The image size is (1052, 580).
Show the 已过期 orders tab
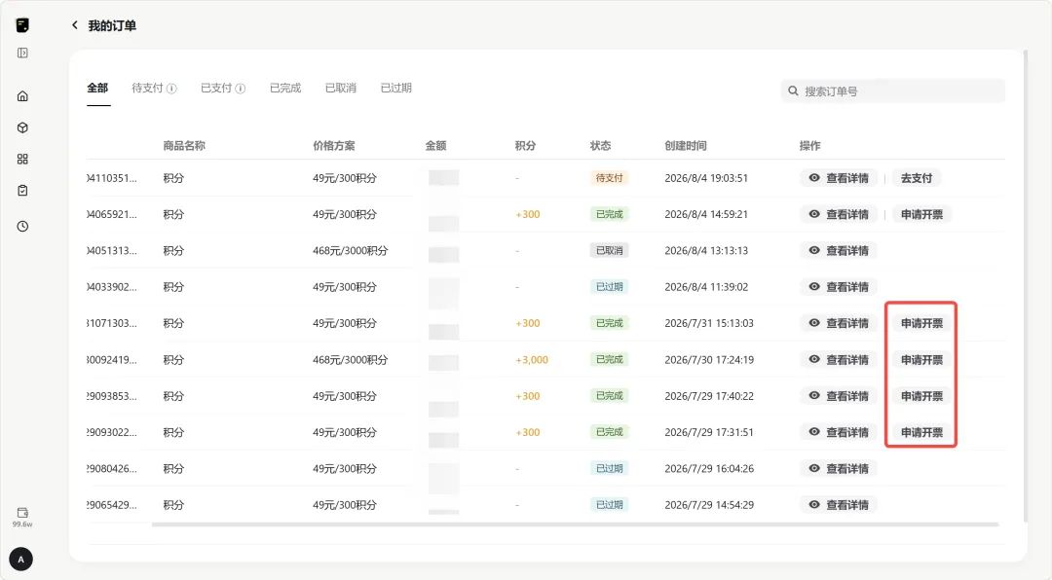pyautogui.click(x=395, y=88)
